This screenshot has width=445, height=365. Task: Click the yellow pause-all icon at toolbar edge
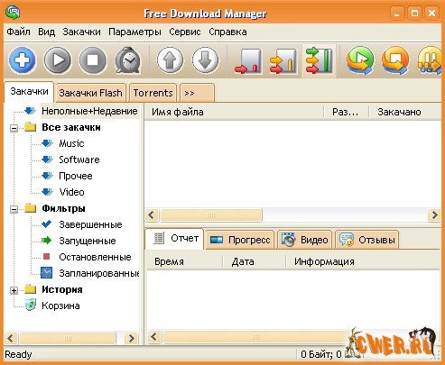point(430,60)
